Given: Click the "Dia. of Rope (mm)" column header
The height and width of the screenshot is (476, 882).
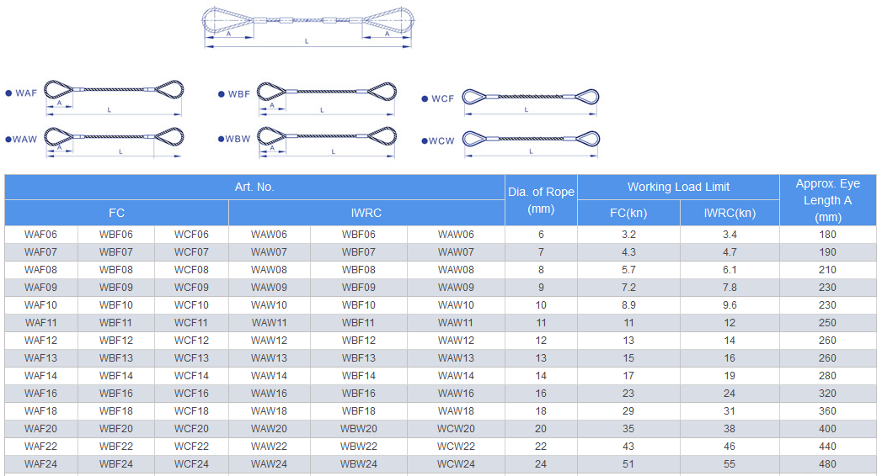Looking at the screenshot, I should [x=541, y=200].
